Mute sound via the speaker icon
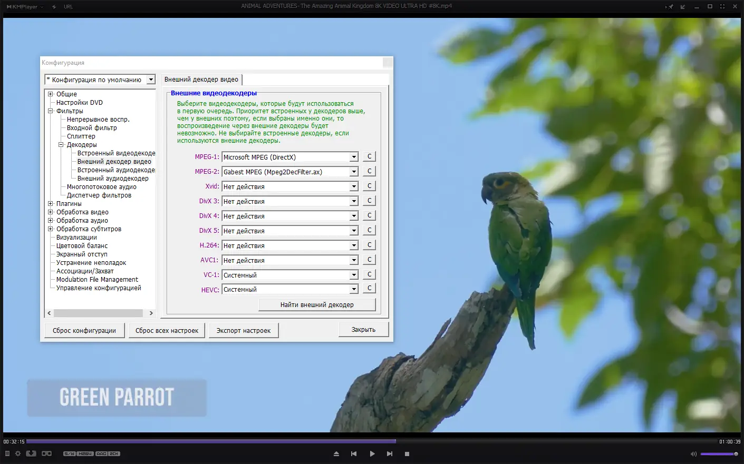Image resolution: width=744 pixels, height=464 pixels. 693,454
